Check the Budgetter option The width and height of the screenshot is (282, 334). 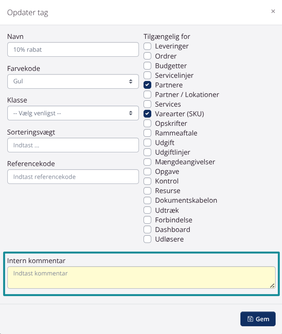click(147, 66)
